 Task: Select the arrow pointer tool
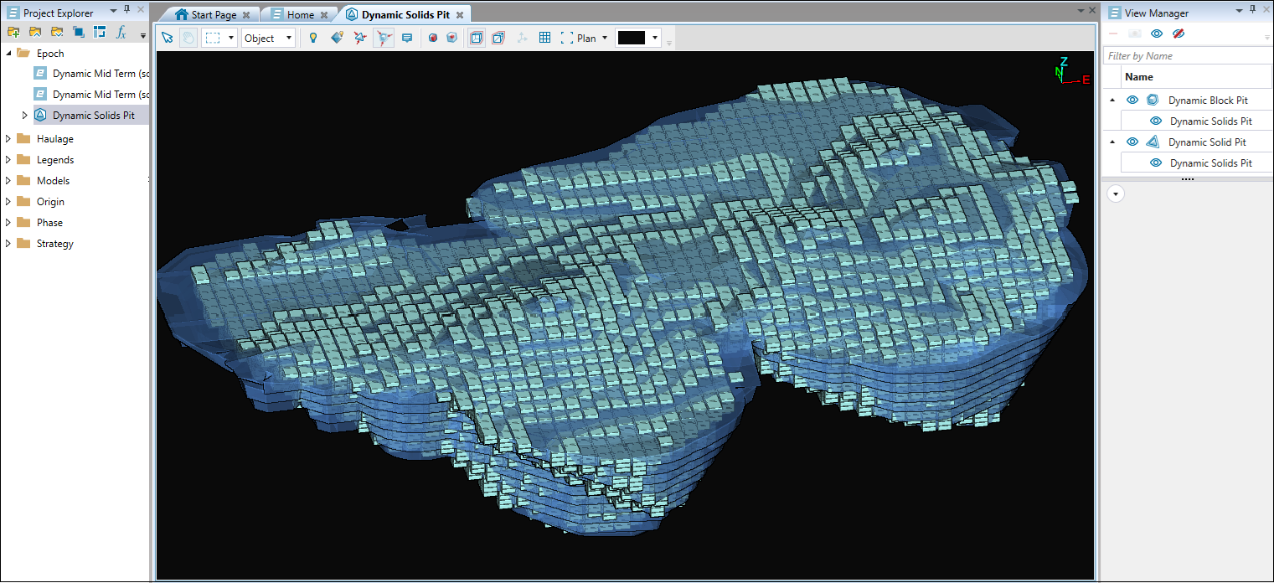coord(167,38)
